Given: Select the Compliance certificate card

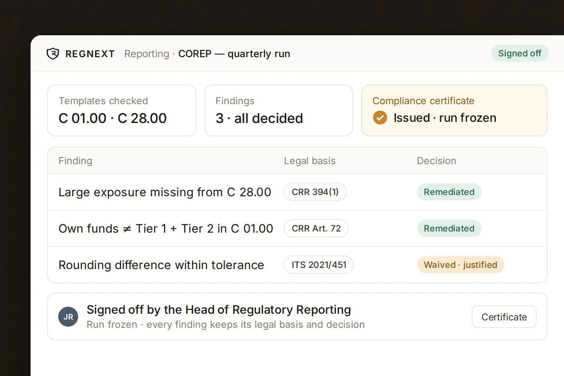Looking at the screenshot, I should coord(454,110).
